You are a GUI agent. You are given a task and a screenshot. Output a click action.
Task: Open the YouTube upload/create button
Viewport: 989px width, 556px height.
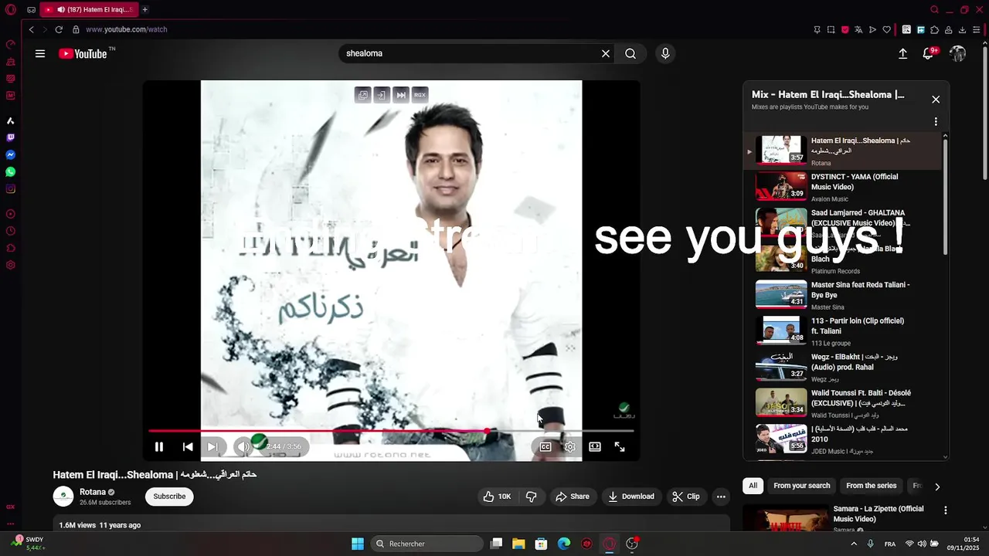click(902, 53)
